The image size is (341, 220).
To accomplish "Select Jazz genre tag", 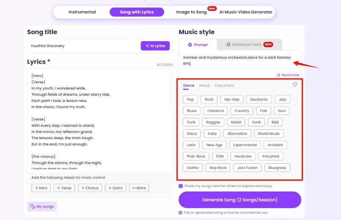I will 283,100.
